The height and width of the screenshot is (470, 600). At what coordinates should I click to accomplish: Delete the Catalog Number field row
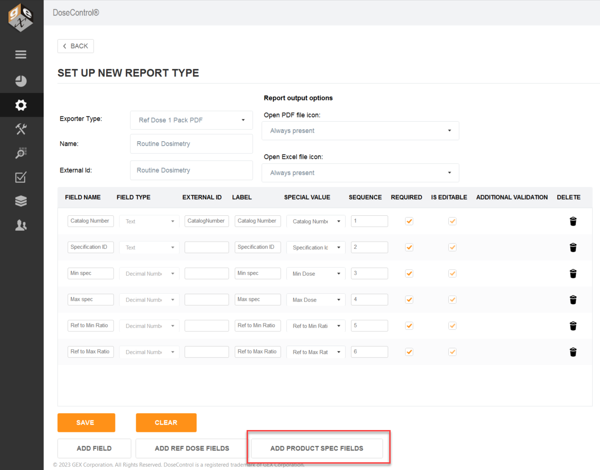point(573,221)
